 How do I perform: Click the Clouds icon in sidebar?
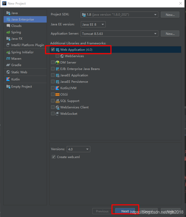[8, 26]
